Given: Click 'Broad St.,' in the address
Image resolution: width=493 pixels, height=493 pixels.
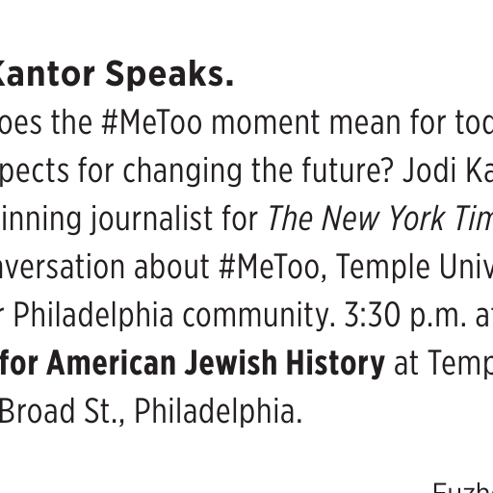Looking at the screenshot, I should (x=63, y=411).
